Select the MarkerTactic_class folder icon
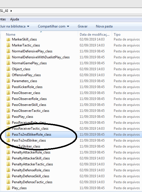This screenshot has height=192, width=142. pos(8,45)
